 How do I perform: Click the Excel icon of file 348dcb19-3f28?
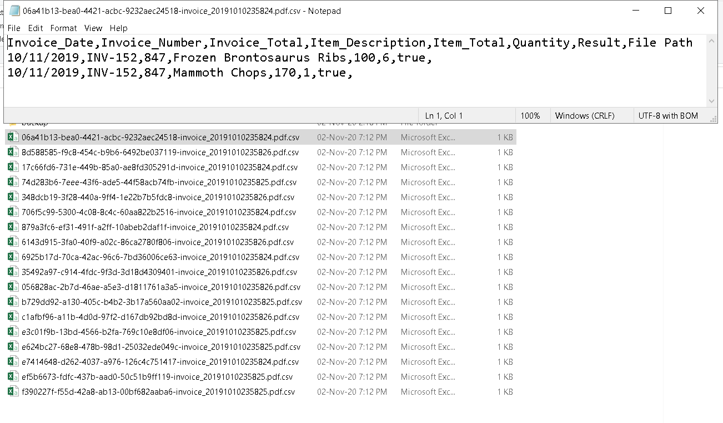coord(13,197)
